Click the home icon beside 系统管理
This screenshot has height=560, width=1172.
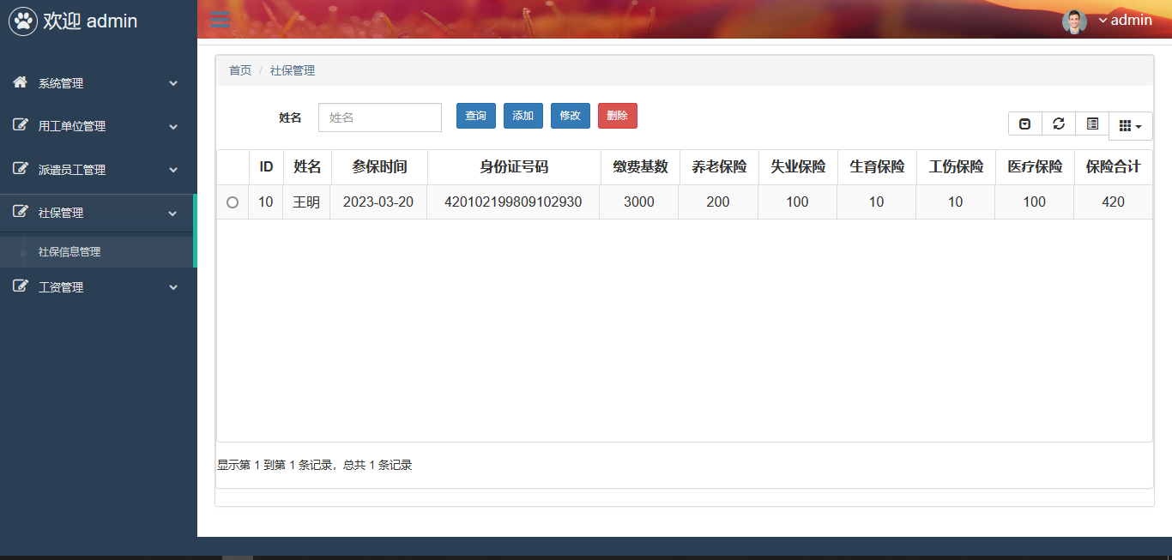click(x=20, y=82)
